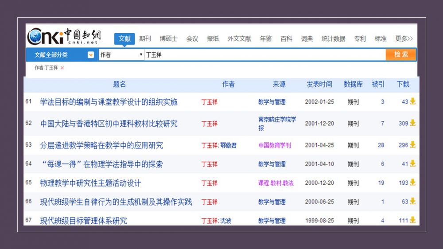Download the paper with 41 downloads
Viewport: 443px width, 249px height.
click(x=412, y=164)
